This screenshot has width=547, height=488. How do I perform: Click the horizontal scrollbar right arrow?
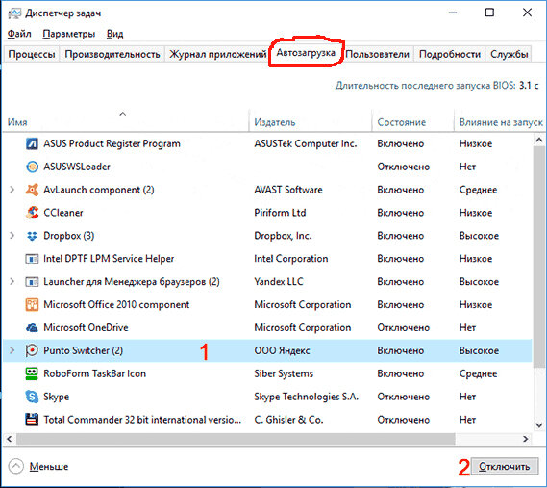(526, 439)
